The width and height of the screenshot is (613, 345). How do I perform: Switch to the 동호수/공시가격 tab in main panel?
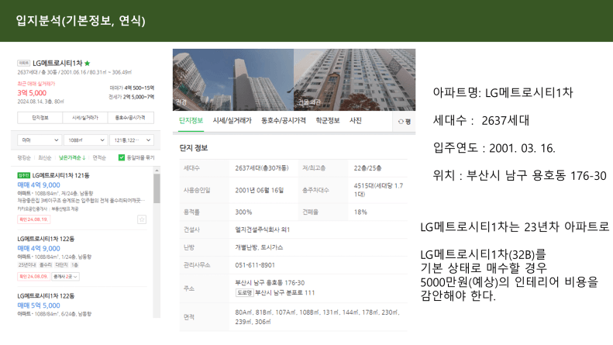click(284, 120)
